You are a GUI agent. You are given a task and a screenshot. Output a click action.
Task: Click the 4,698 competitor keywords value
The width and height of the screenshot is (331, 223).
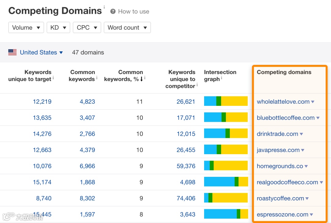tap(188, 182)
